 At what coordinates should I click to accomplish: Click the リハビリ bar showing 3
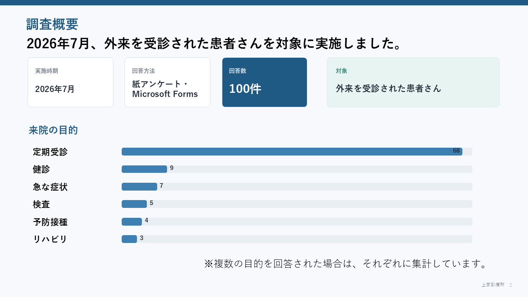(x=130, y=239)
